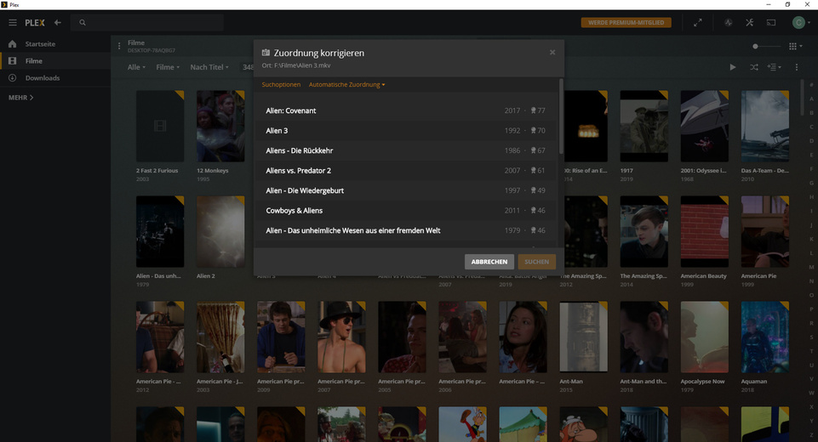Screen dimensions: 818x442
Task: Select Aliens - Die Rückkehr match result
Action: click(405, 150)
